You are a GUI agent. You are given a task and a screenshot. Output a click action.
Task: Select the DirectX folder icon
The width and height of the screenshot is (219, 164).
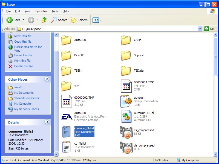[x=66, y=56]
